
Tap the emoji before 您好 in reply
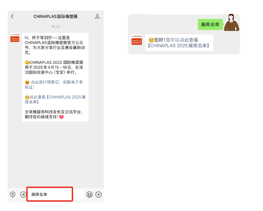pos(151,40)
